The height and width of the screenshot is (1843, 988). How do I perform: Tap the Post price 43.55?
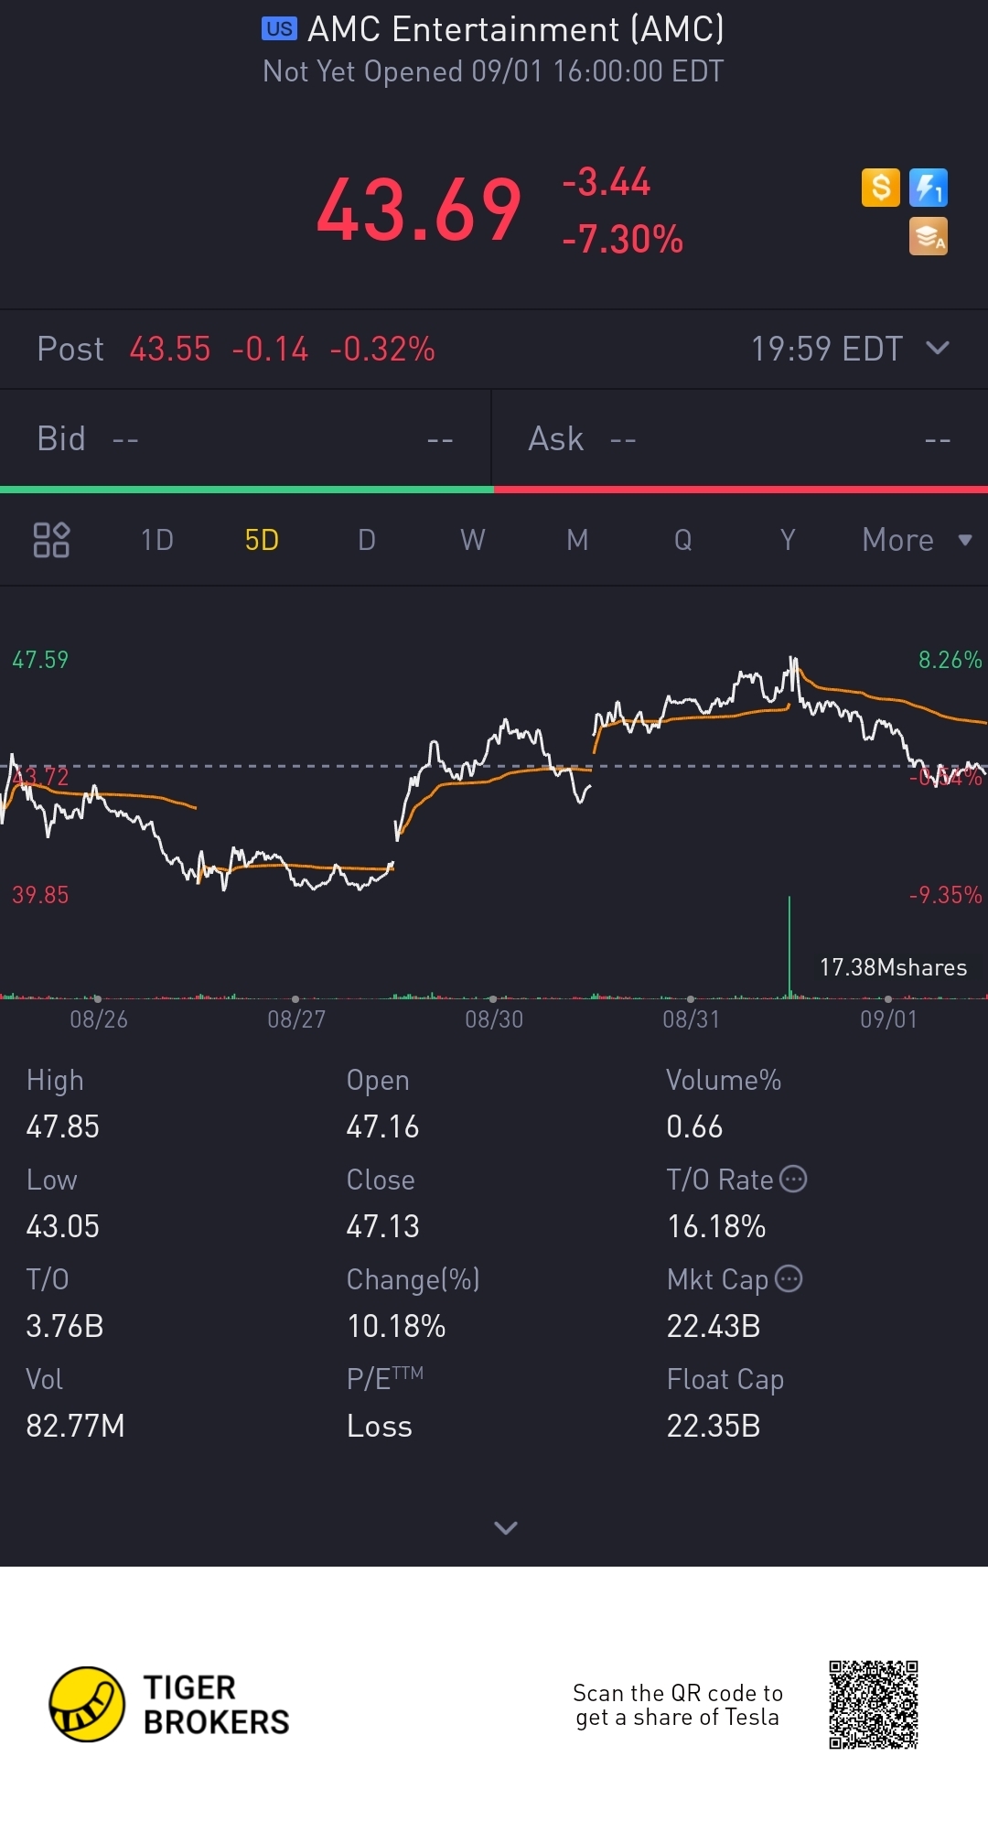click(170, 349)
